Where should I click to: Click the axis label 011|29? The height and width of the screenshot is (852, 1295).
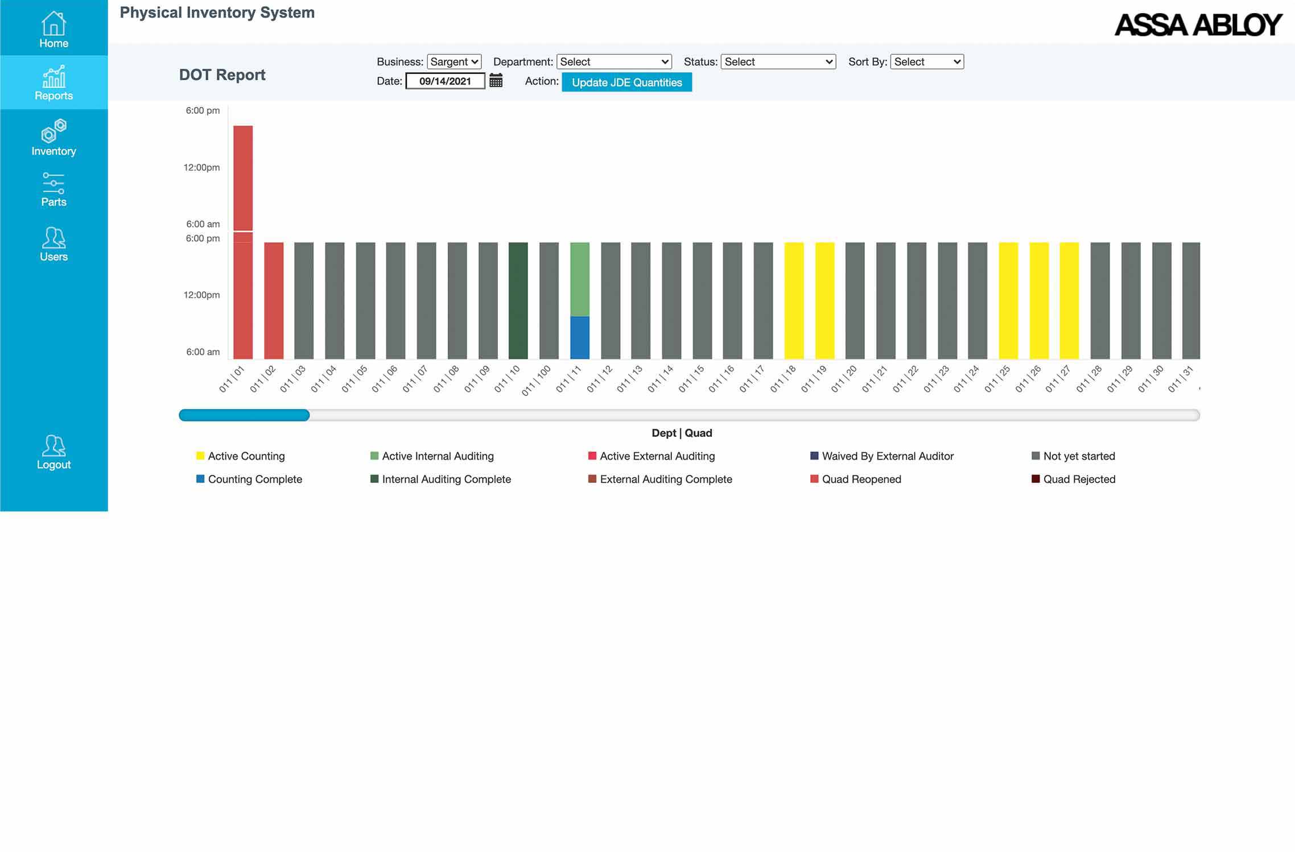[1120, 379]
